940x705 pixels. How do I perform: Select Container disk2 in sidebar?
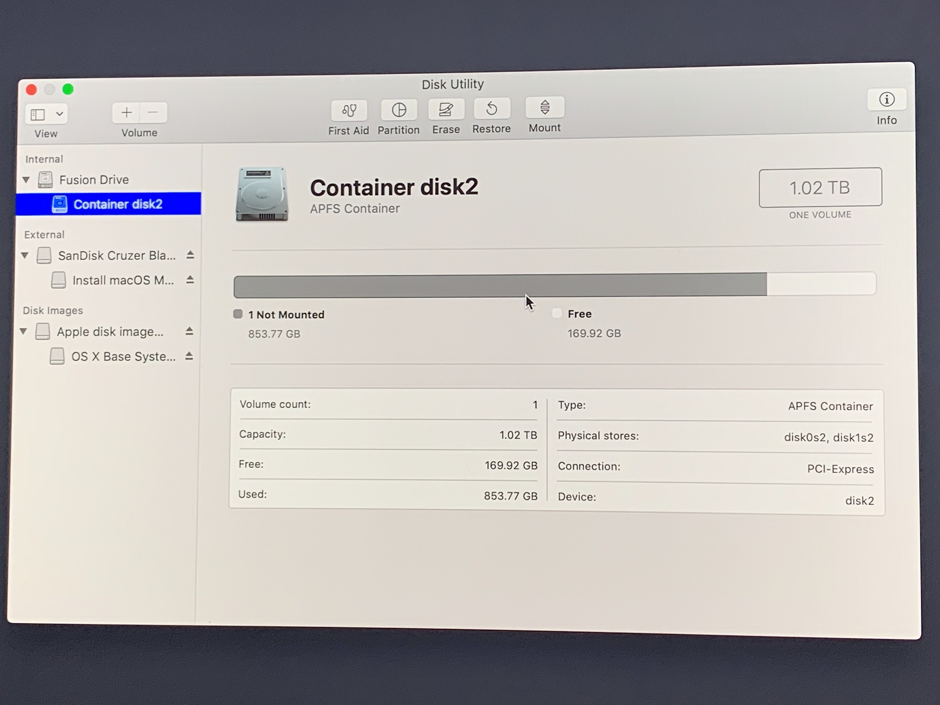(x=117, y=204)
